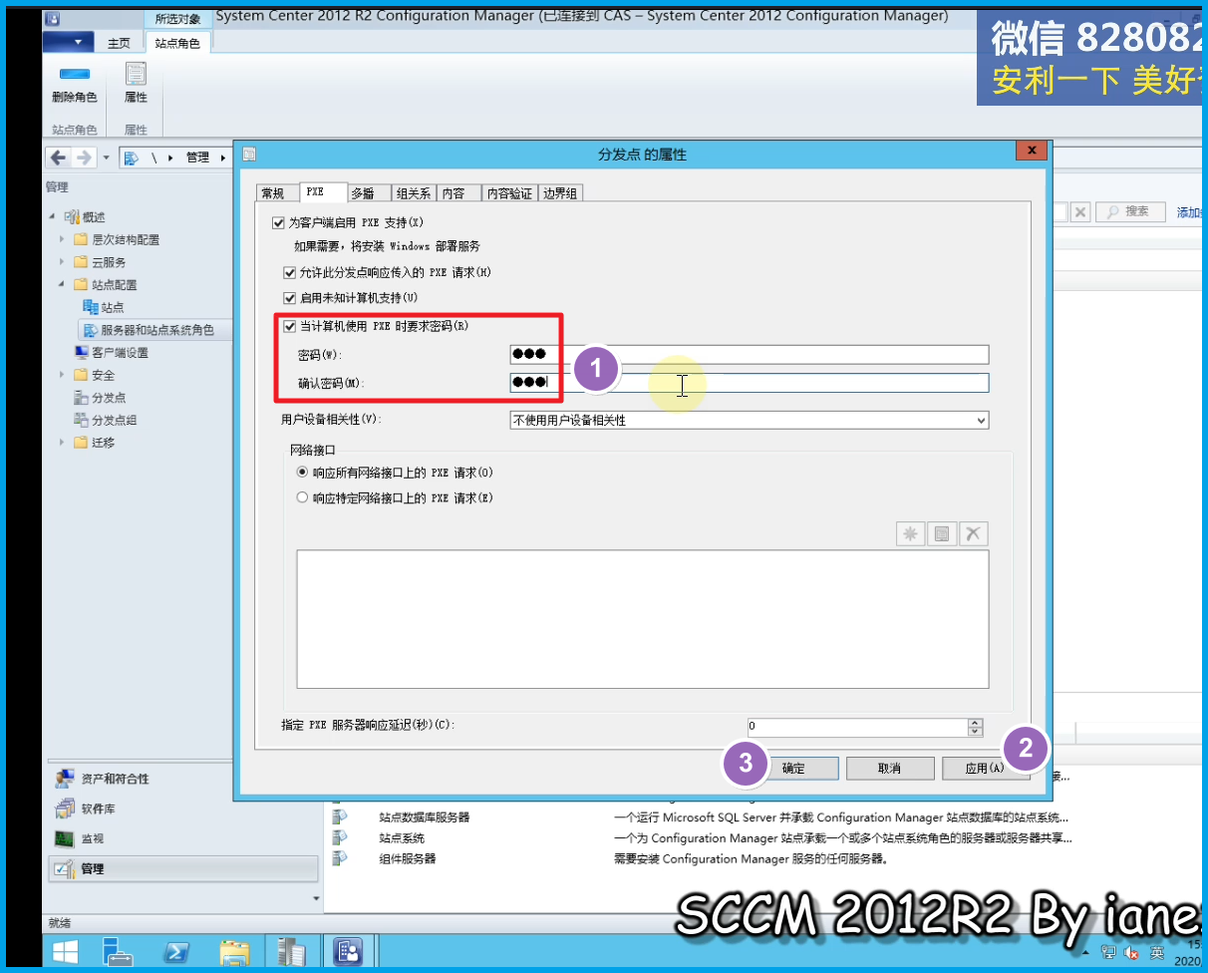Click the network interfaces list box
The image size is (1208, 973).
pos(642,619)
